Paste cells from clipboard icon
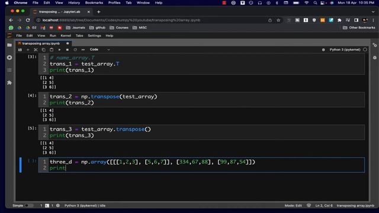 tap(52, 50)
